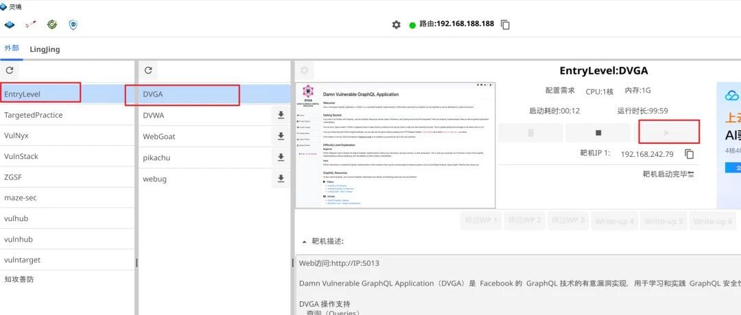Open the 精选WP 3 button

click(569, 221)
